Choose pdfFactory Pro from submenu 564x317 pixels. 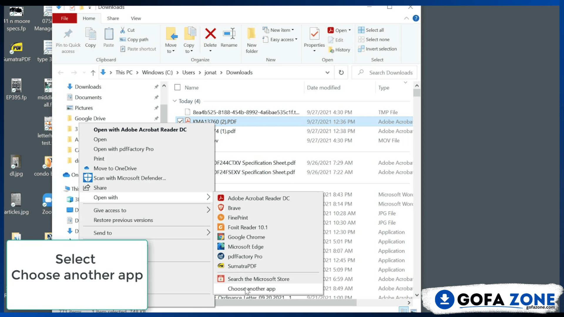coord(268,256)
